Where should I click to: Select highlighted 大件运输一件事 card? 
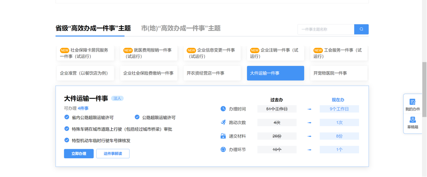(275, 73)
